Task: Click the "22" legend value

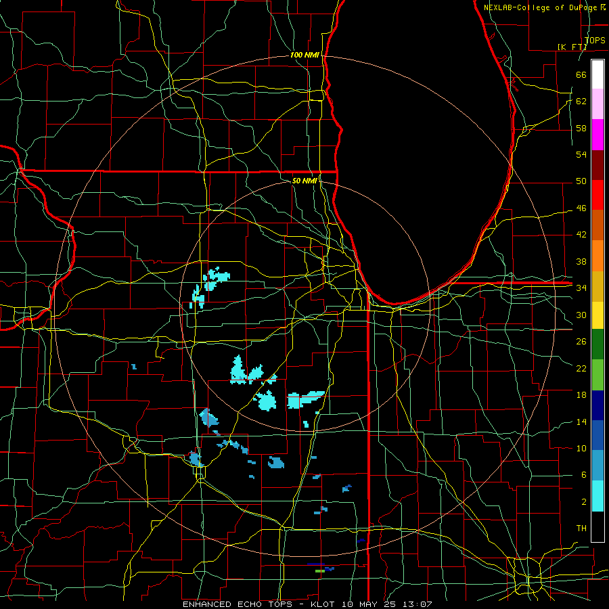Action: click(581, 368)
